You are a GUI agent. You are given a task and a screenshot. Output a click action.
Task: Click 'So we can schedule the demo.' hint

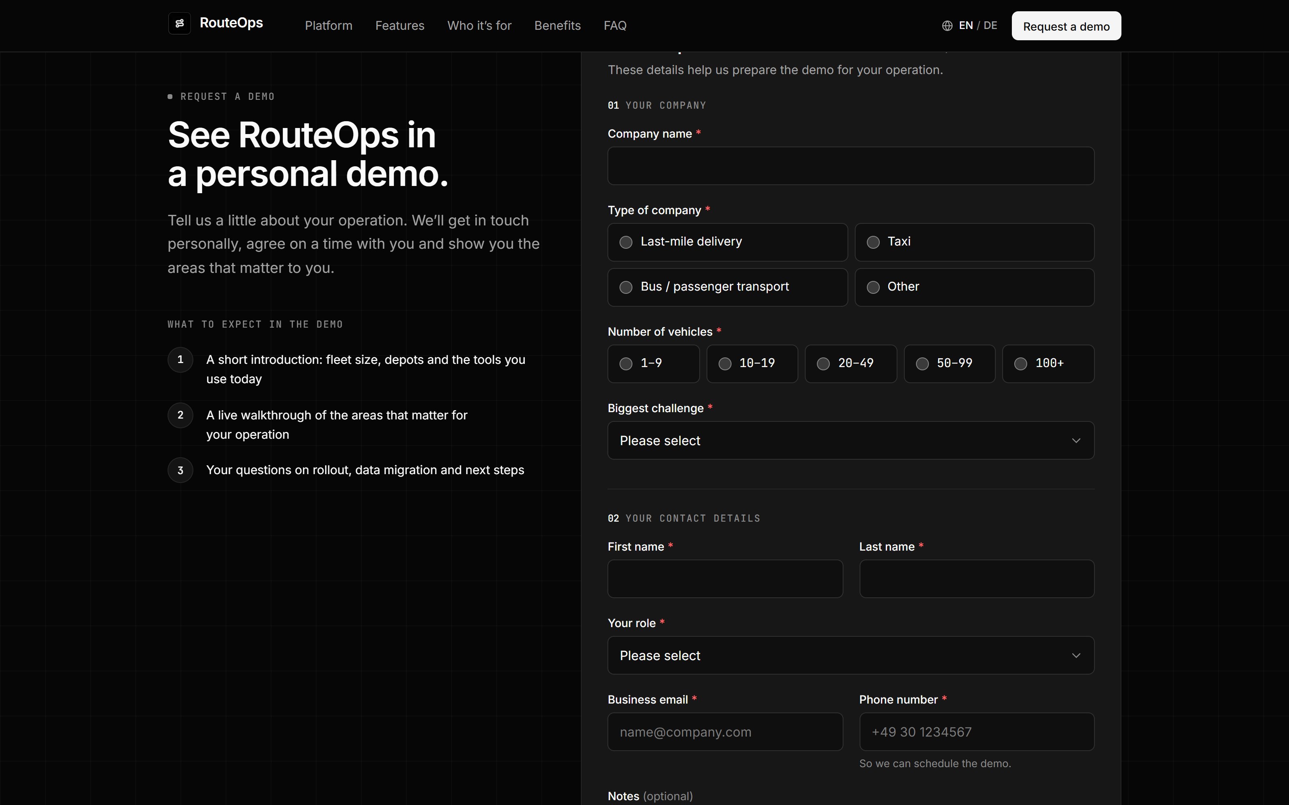tap(935, 764)
